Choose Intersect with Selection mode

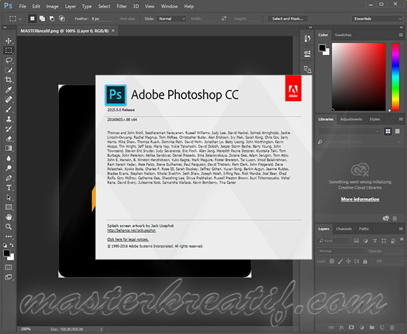click(x=62, y=18)
